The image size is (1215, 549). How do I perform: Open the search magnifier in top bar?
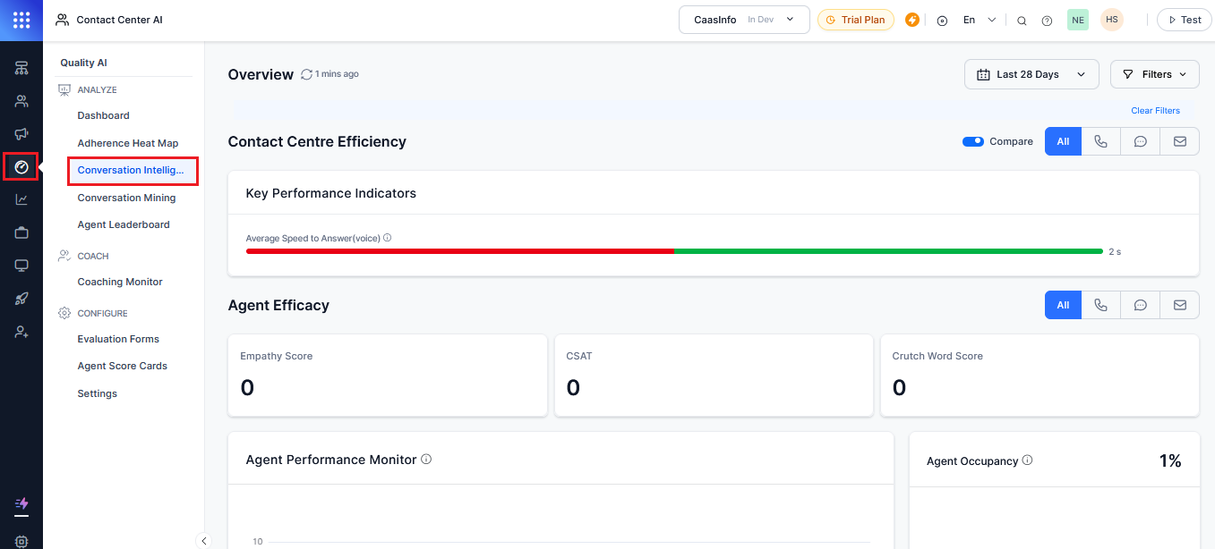tap(1022, 21)
